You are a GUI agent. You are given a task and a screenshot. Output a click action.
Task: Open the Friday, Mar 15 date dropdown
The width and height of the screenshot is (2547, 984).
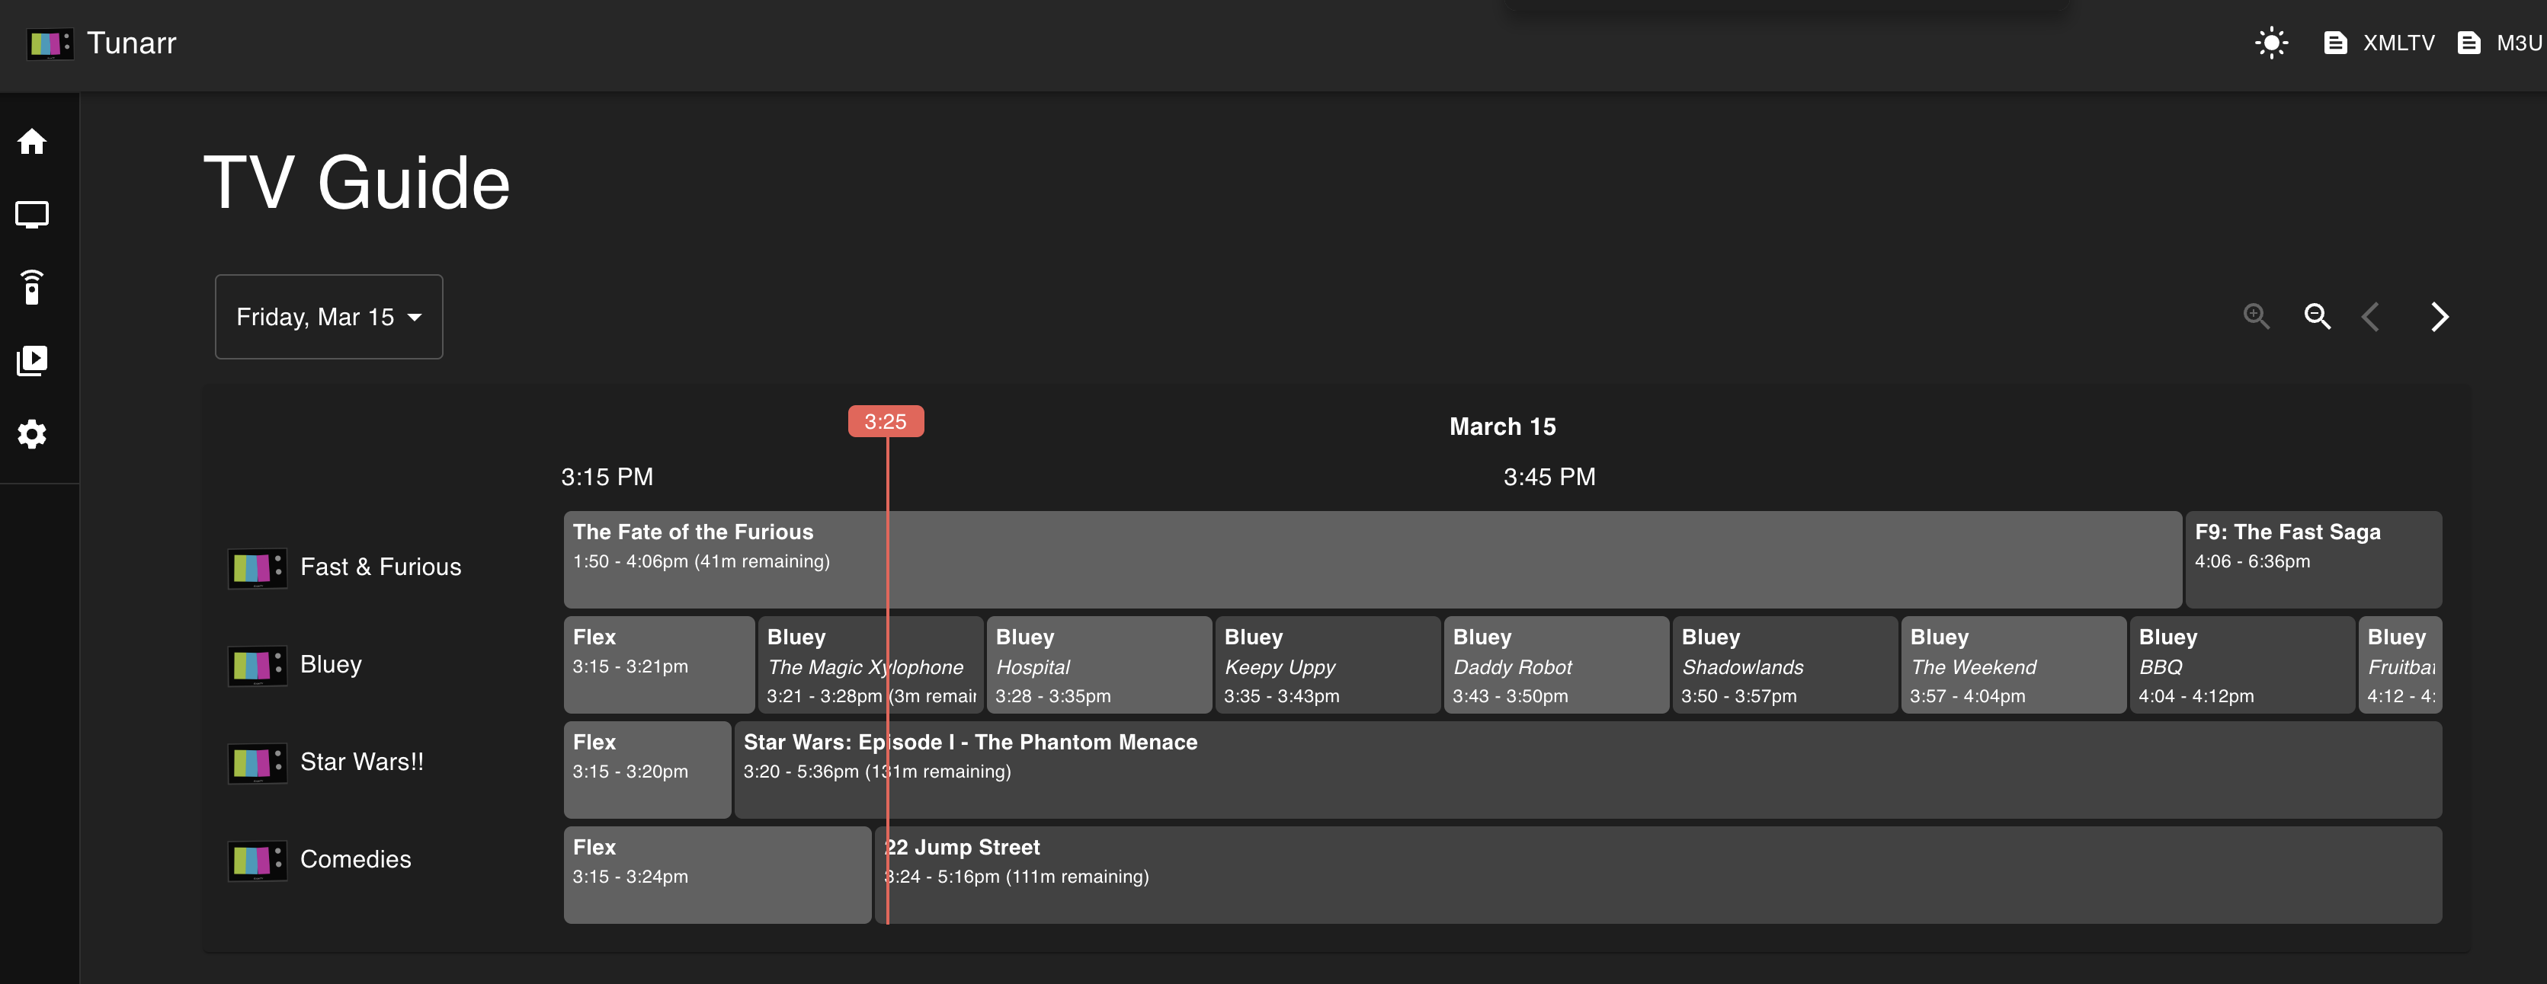pos(315,317)
